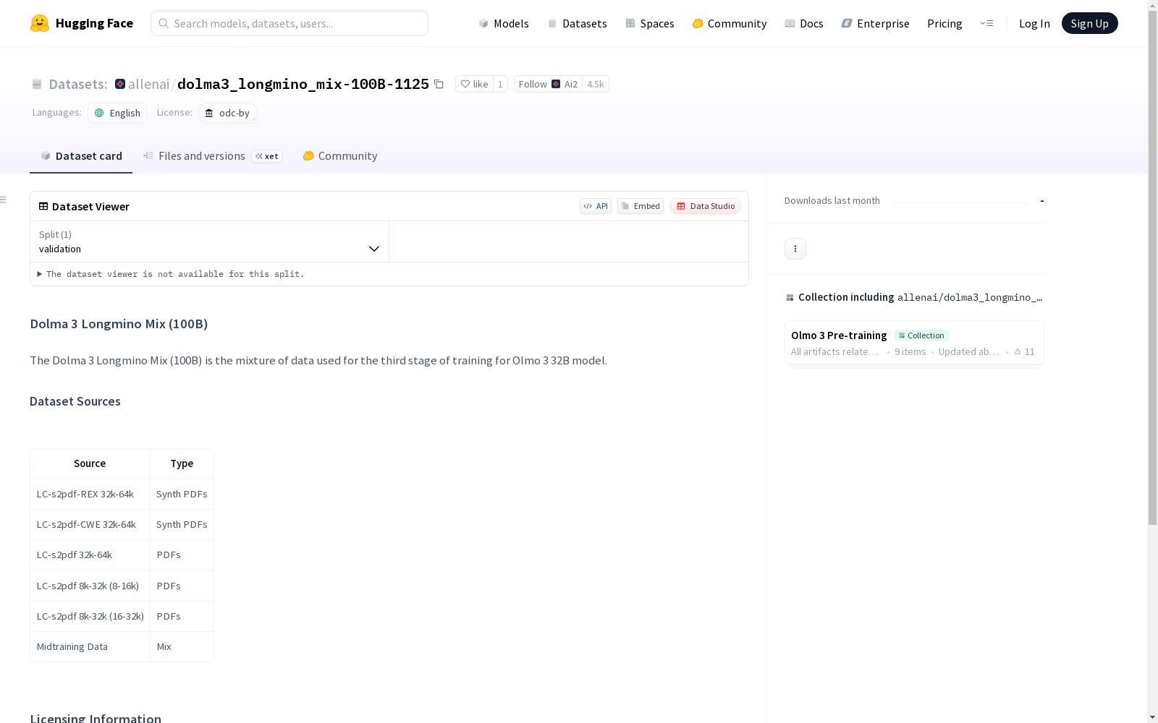
Task: Click the Mix type cell
Action: point(182,647)
